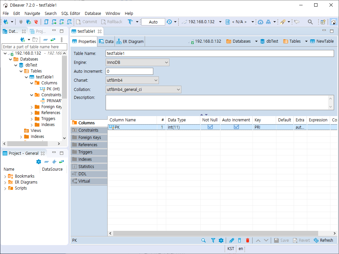Select the DDL side tab
The height and width of the screenshot is (254, 339).
89,174
